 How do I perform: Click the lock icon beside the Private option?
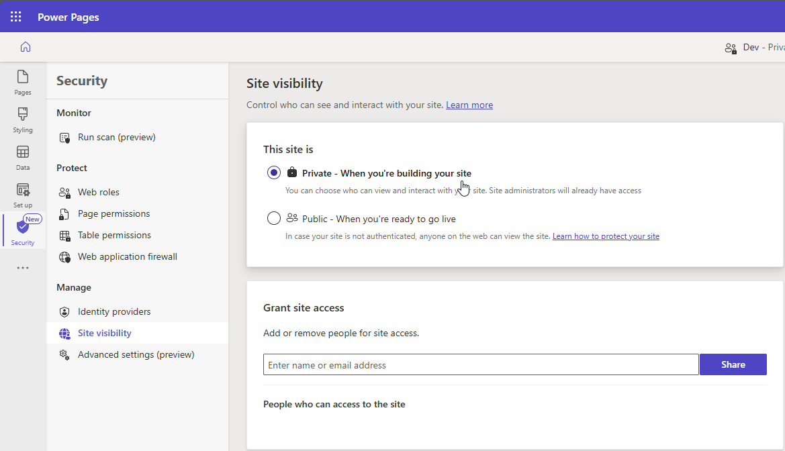tap(292, 172)
